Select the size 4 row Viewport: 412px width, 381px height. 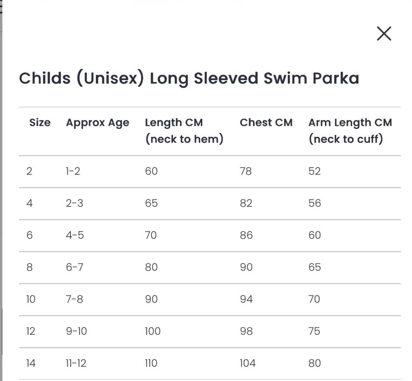(29, 203)
